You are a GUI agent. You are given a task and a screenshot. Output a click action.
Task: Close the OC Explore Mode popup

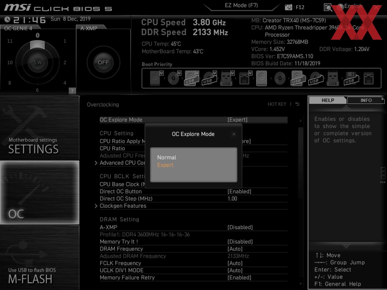tap(234, 134)
